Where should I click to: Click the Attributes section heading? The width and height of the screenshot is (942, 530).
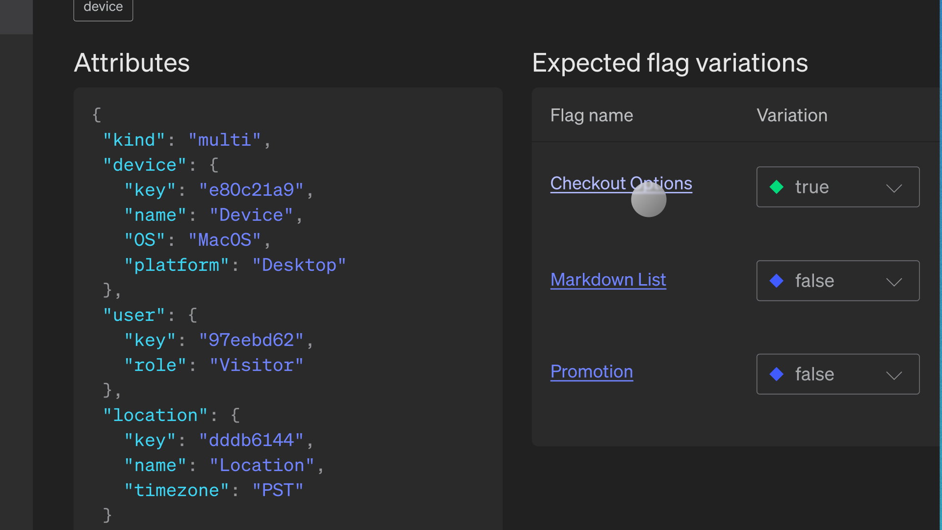(x=131, y=63)
